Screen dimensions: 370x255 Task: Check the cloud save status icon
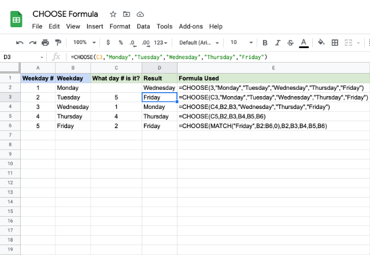pos(140,14)
